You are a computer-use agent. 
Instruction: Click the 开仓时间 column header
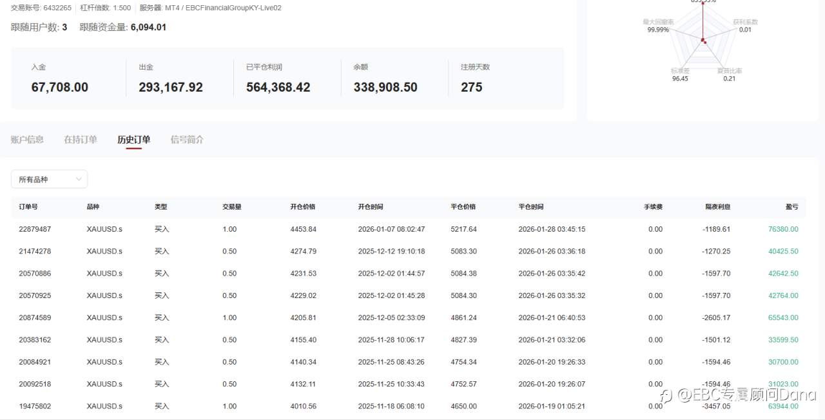coord(371,207)
